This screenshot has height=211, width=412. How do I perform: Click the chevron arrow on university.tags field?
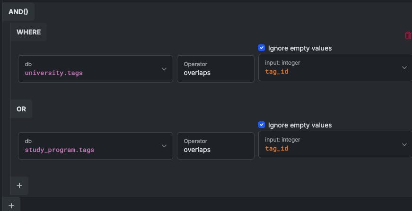pos(164,69)
